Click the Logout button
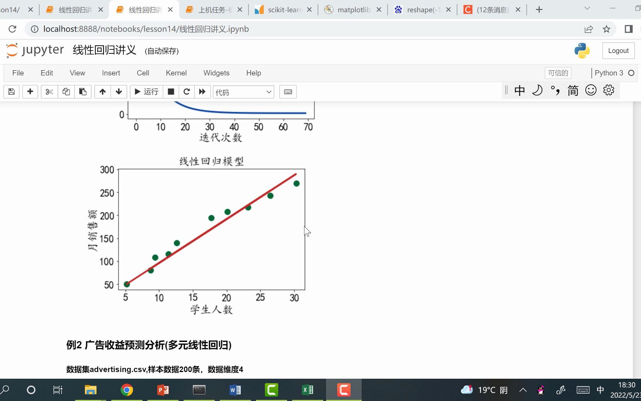The width and height of the screenshot is (641, 401). coord(618,50)
